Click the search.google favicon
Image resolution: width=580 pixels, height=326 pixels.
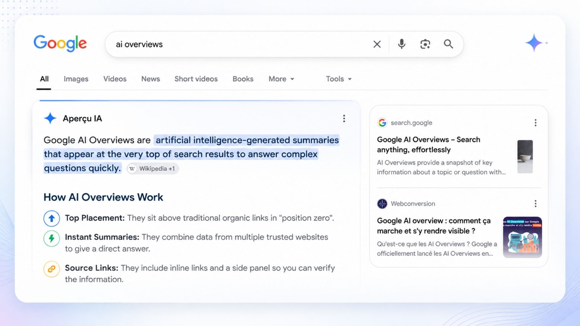tap(382, 123)
